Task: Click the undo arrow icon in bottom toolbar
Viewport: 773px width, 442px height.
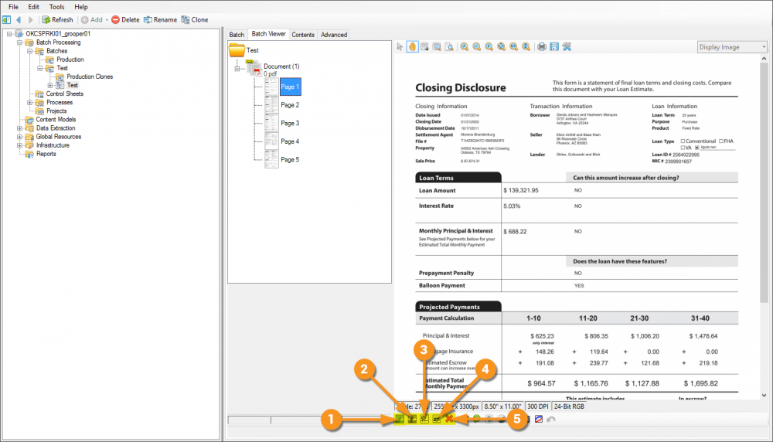Action: pyautogui.click(x=550, y=420)
